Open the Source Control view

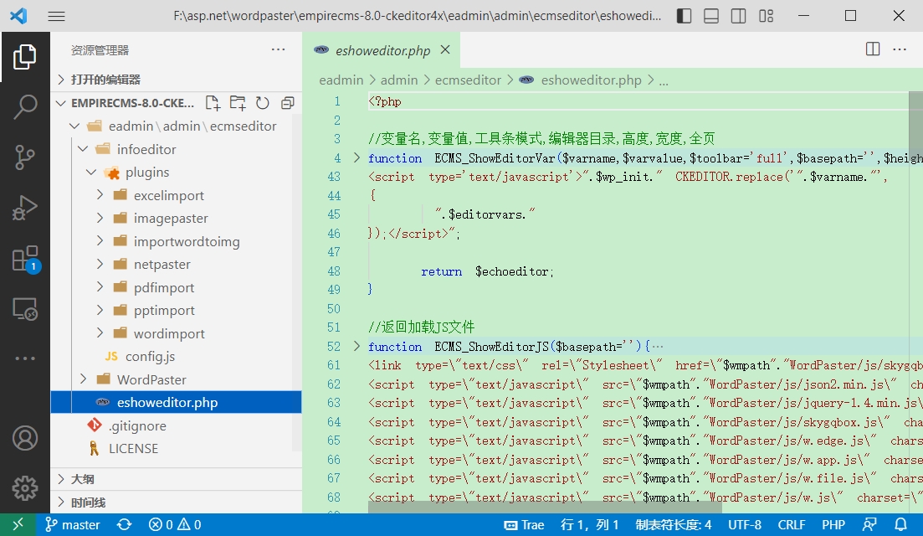click(x=25, y=157)
